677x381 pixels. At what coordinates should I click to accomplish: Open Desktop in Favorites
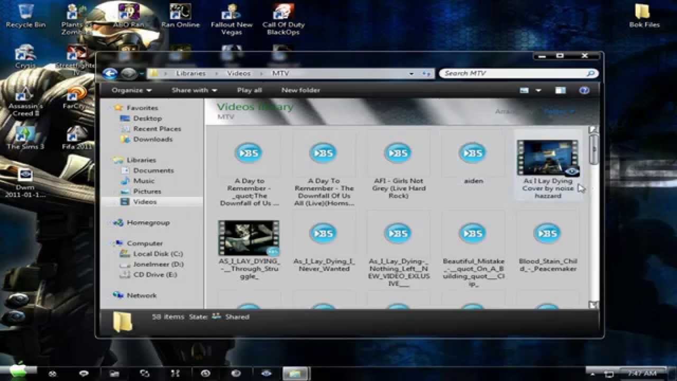click(141, 119)
